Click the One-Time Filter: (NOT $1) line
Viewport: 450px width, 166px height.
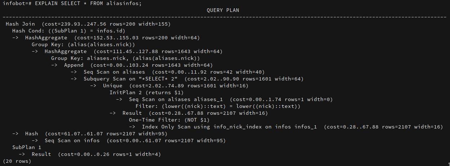pos(169,120)
